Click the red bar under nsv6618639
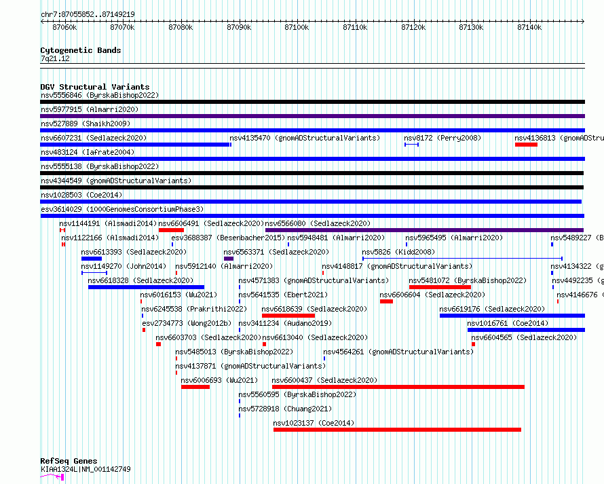Screen dimensions: 604x484 tap(288, 316)
